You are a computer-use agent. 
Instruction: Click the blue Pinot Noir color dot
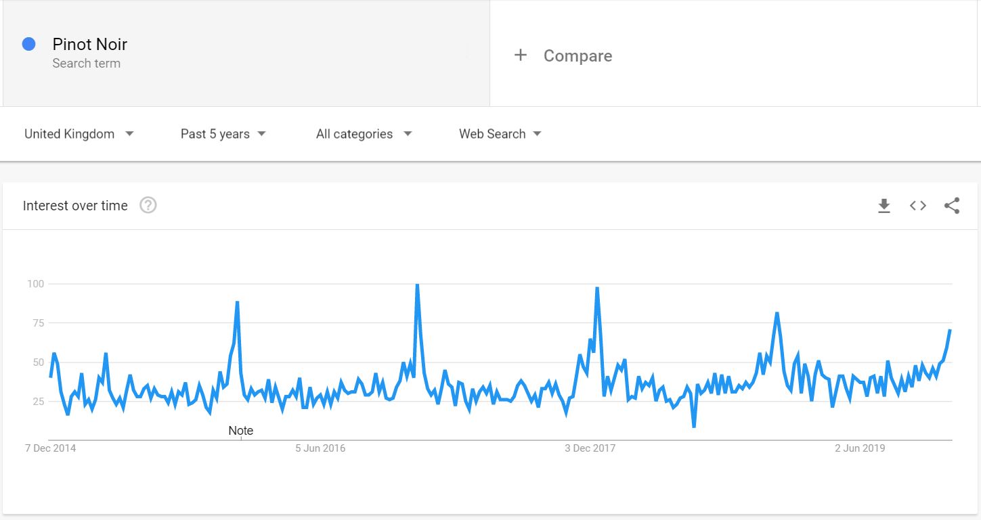(x=29, y=44)
